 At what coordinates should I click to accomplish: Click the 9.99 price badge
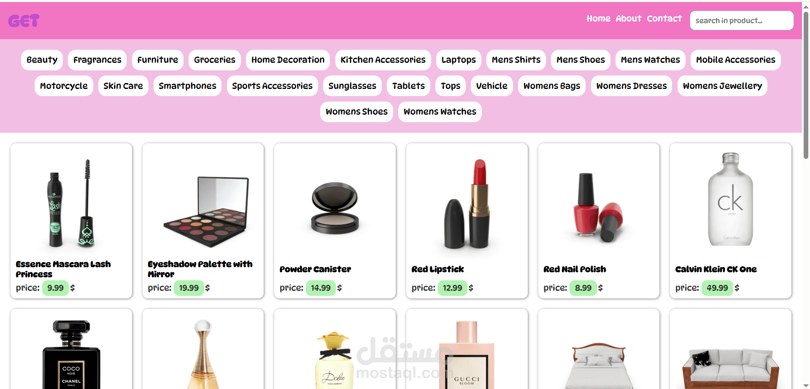coord(55,288)
